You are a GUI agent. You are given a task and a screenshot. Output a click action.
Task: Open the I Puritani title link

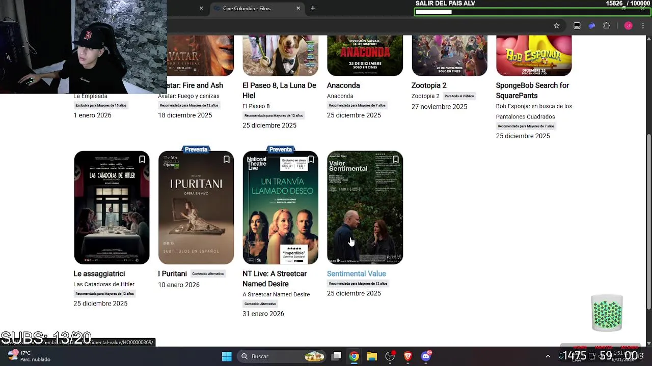click(173, 273)
